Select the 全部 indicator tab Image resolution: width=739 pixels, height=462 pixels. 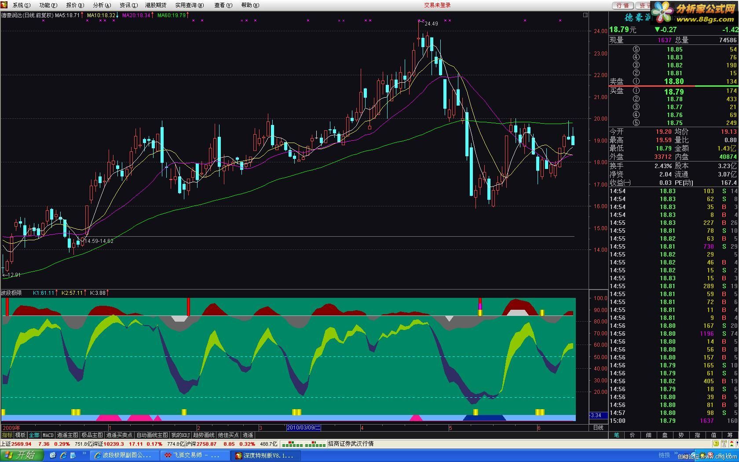(34, 435)
